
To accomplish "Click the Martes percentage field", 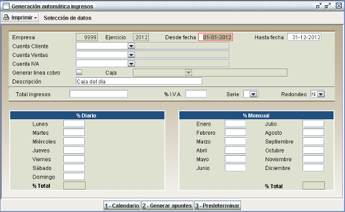I will [x=74, y=132].
